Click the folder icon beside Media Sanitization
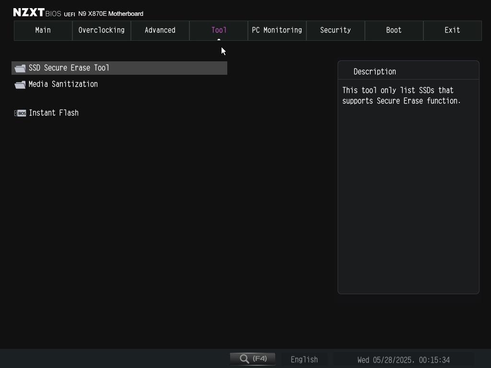Screen dimensions: 491x368 point(20,85)
